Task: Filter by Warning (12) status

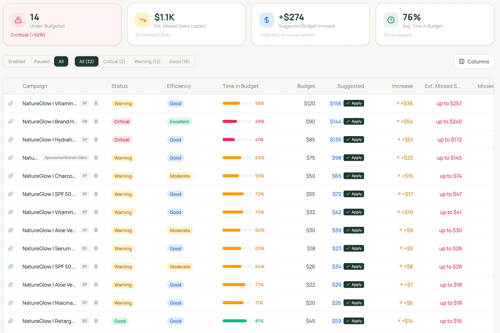Action: point(147,61)
